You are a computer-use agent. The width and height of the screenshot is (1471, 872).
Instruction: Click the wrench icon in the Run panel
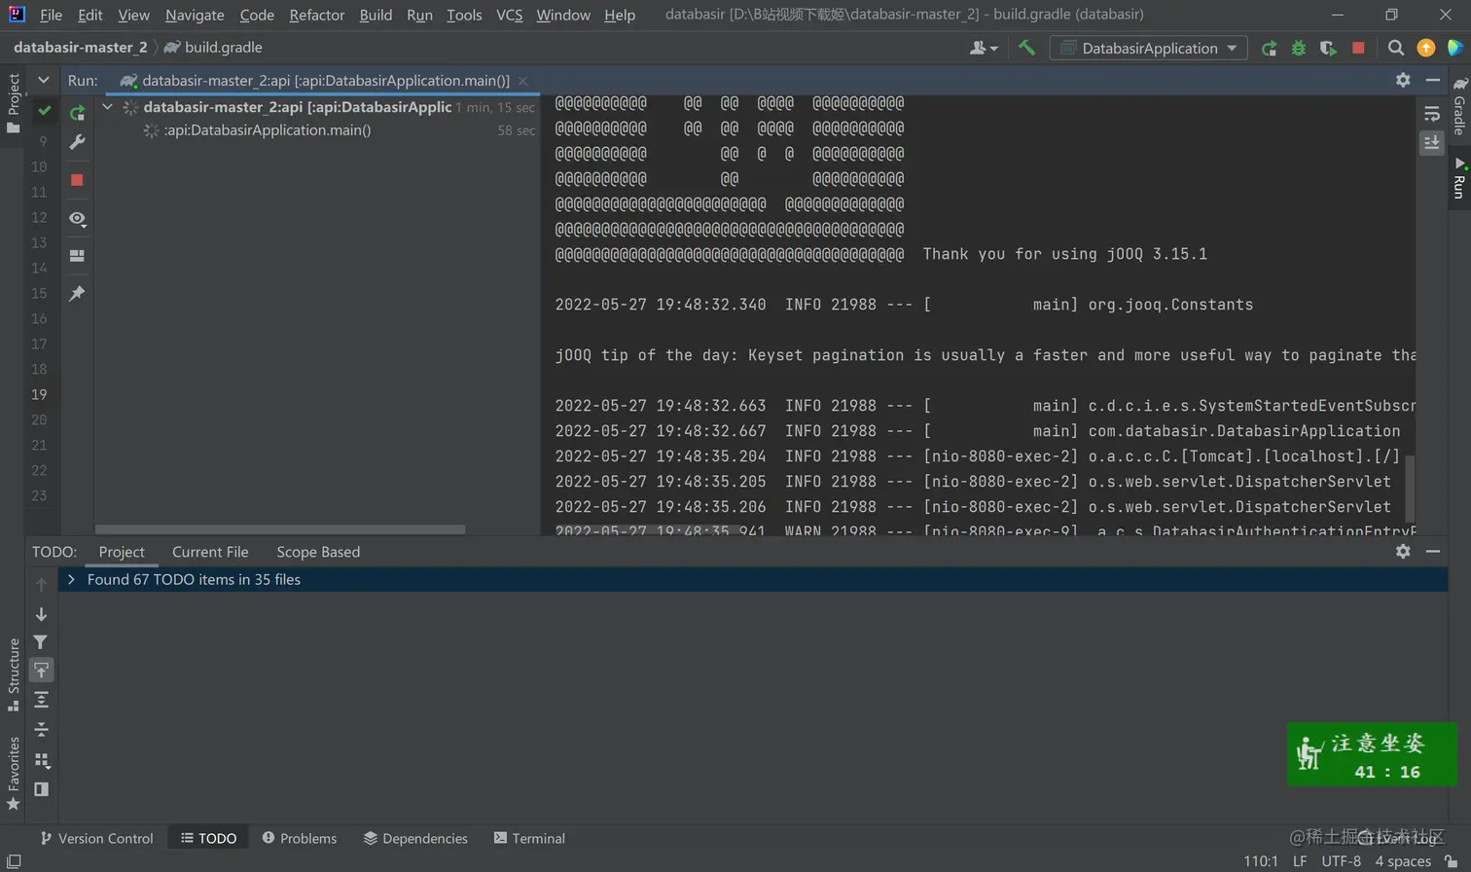click(x=77, y=142)
